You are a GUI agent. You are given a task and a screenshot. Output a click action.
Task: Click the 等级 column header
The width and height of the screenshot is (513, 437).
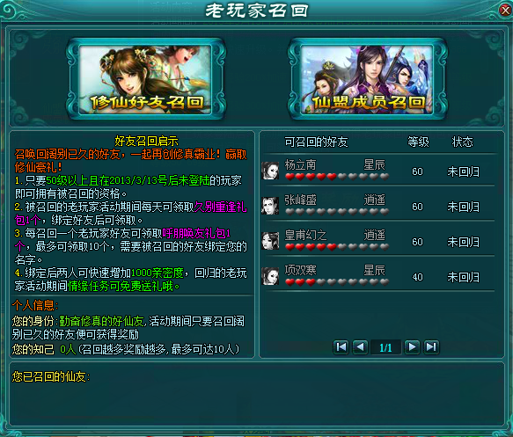click(418, 142)
